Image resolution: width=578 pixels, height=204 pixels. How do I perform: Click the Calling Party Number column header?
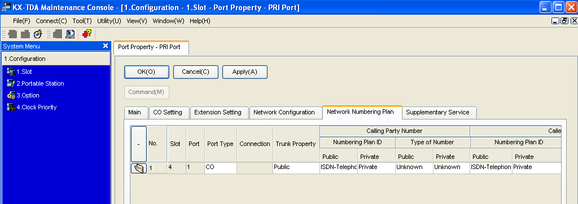pyautogui.click(x=395, y=131)
